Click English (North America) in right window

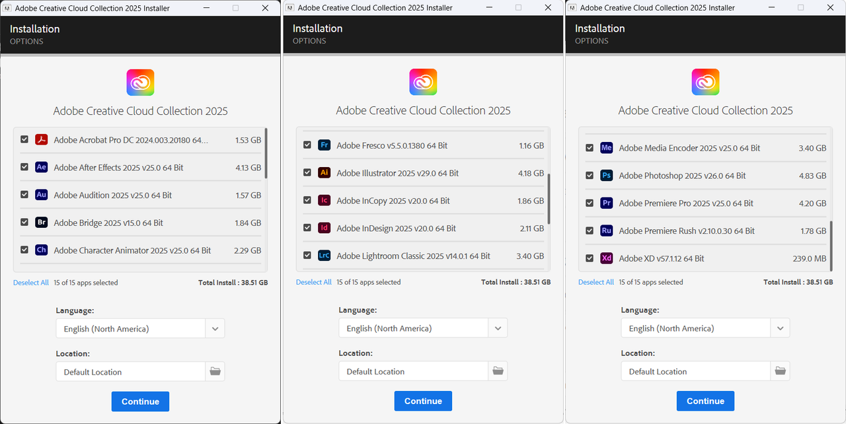[672, 328]
